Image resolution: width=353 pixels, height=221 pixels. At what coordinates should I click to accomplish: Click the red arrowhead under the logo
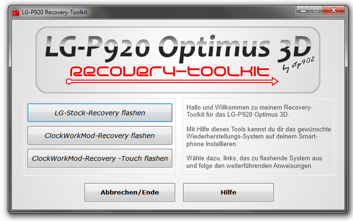coord(275,82)
